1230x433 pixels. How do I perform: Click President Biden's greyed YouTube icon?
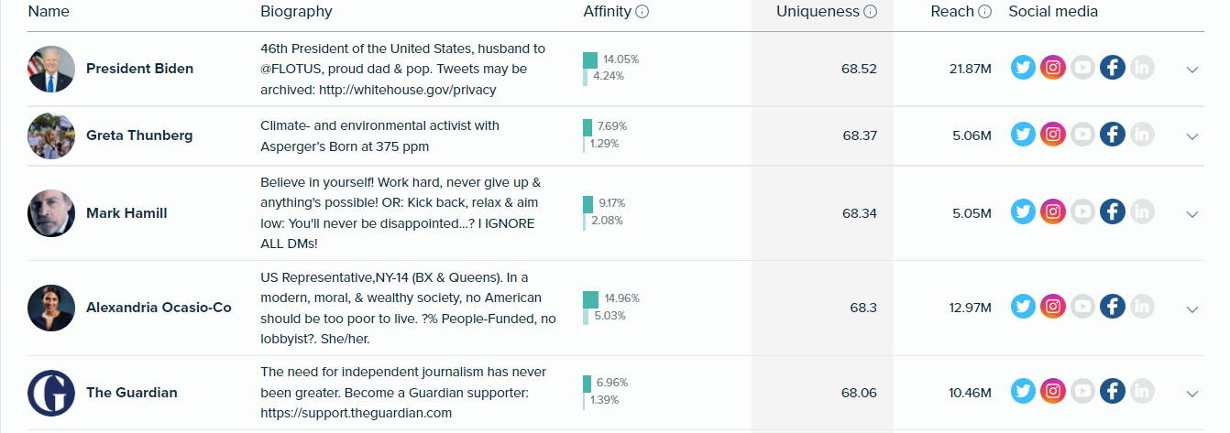click(1082, 68)
